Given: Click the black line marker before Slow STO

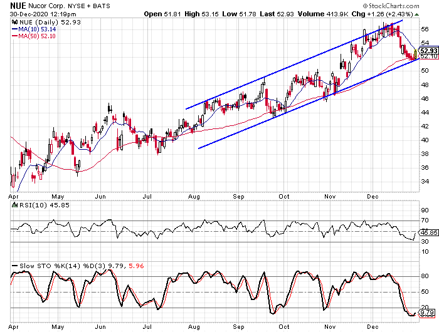Looking at the screenshot, I should (14, 266).
